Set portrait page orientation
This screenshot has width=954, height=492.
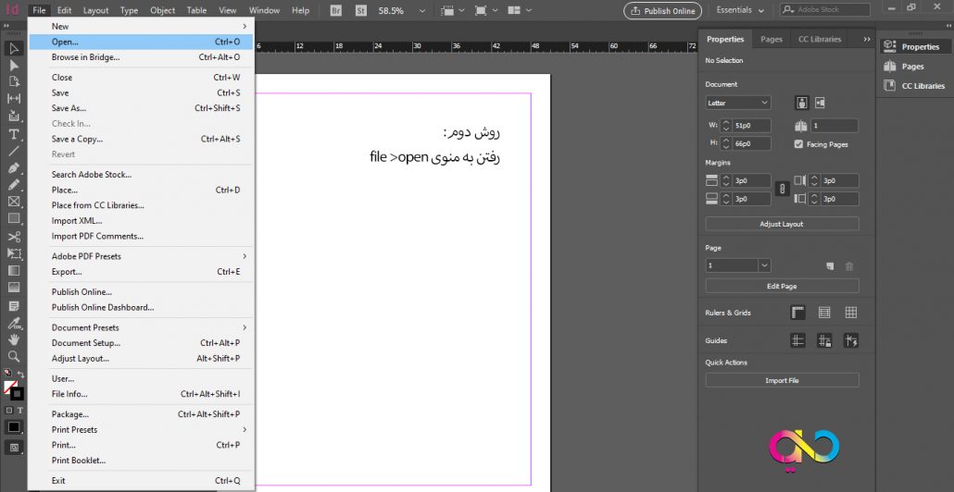click(802, 103)
